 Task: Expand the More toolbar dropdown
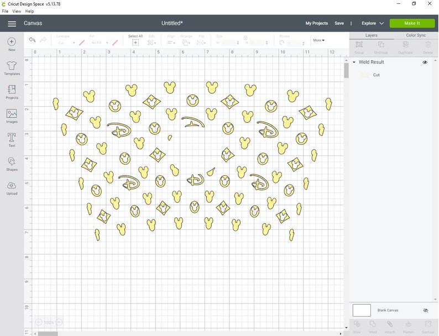tap(318, 40)
